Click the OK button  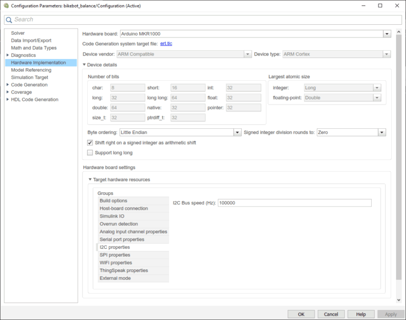[x=301, y=314]
